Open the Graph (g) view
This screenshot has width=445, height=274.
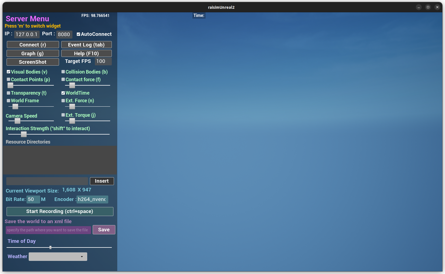33,54
